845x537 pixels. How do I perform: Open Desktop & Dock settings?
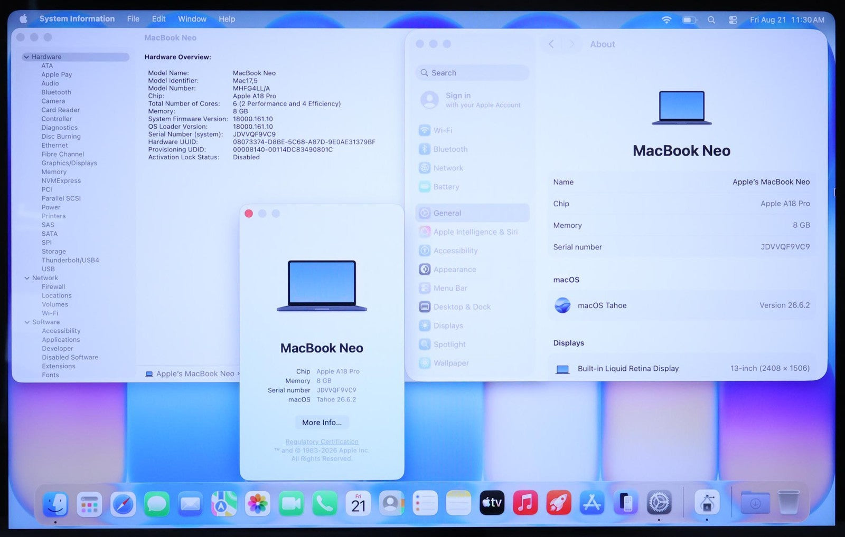(x=472, y=307)
